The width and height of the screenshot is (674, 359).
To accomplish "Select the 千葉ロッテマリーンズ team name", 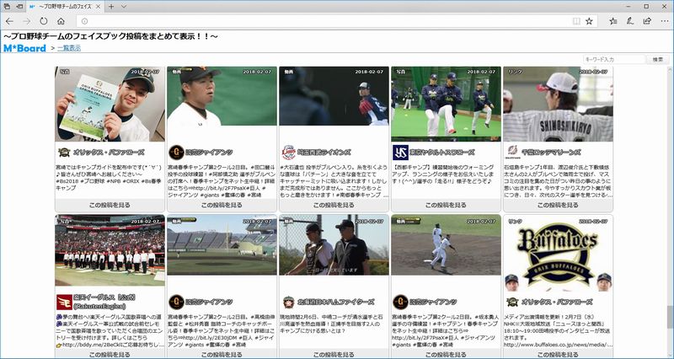I will [x=551, y=153].
